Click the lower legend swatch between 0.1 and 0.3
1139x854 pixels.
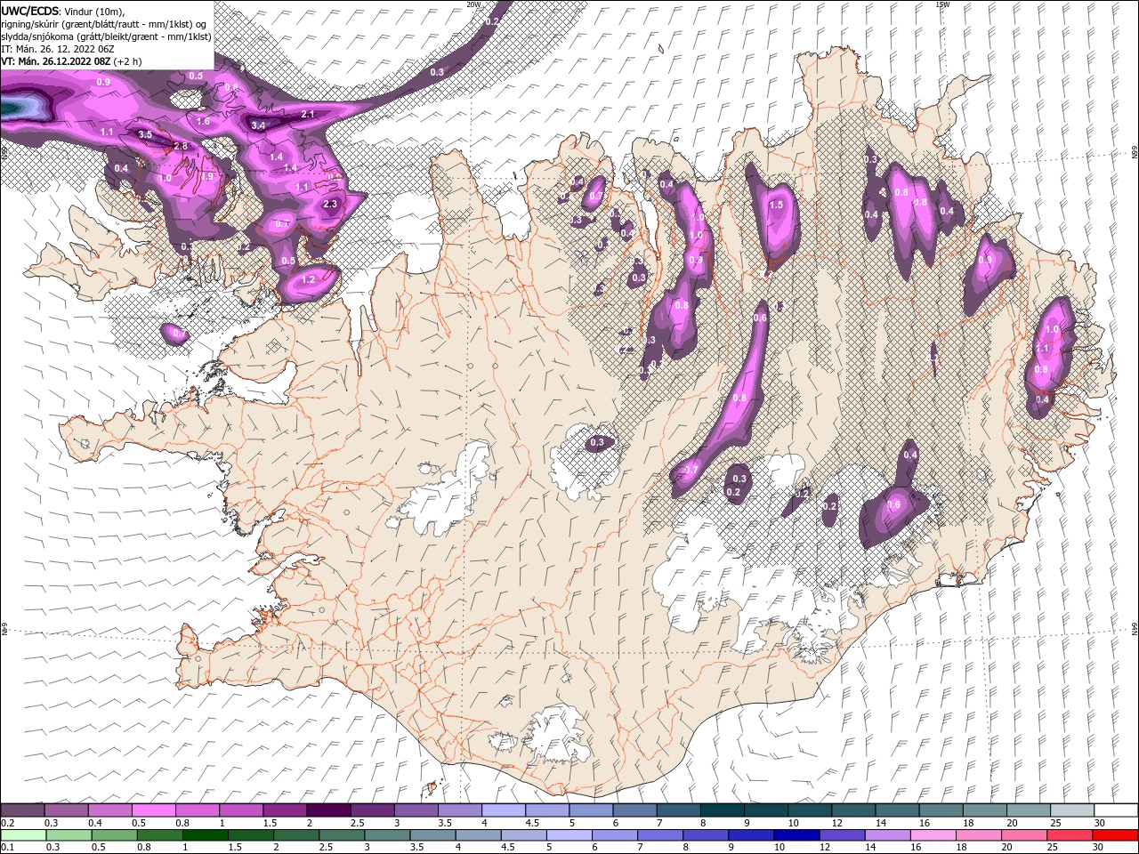[22, 835]
